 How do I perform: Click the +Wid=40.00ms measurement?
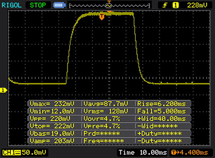click(162, 119)
